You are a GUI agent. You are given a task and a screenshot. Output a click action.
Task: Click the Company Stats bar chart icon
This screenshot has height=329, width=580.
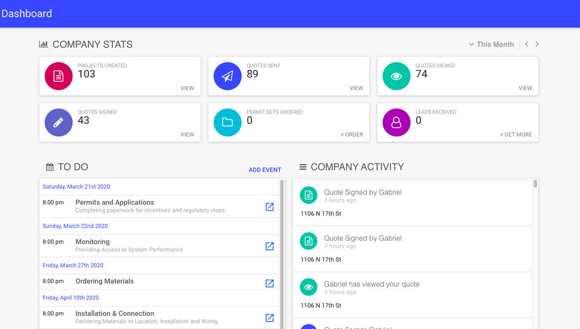click(43, 44)
